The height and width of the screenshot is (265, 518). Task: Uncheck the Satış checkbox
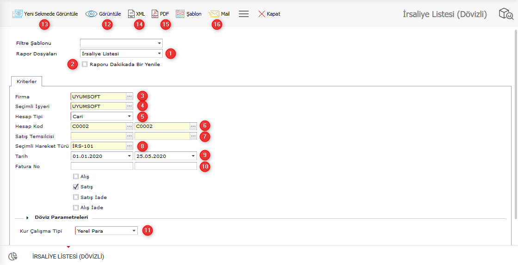[76, 187]
